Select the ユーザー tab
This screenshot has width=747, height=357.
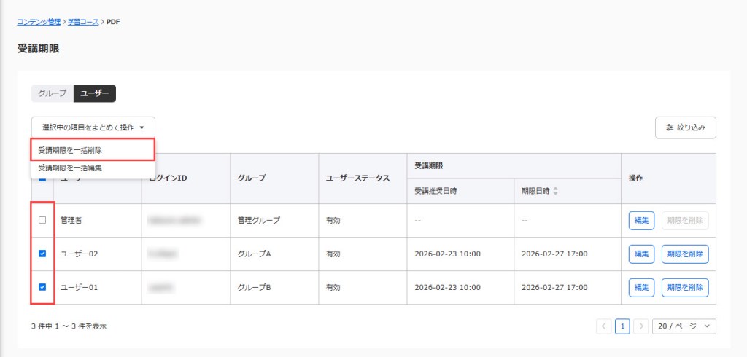point(95,93)
